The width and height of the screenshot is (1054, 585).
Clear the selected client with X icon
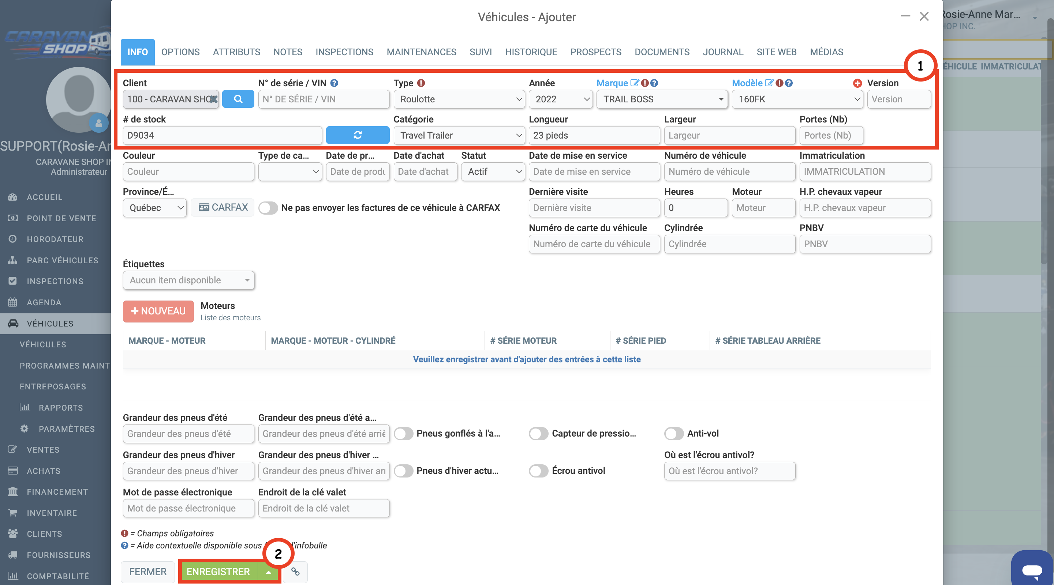(x=213, y=99)
